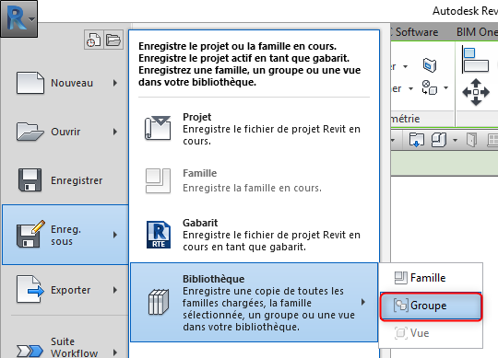Click the Famille icon in submenu
Image resolution: width=498 pixels, height=358 pixels.
[401, 278]
